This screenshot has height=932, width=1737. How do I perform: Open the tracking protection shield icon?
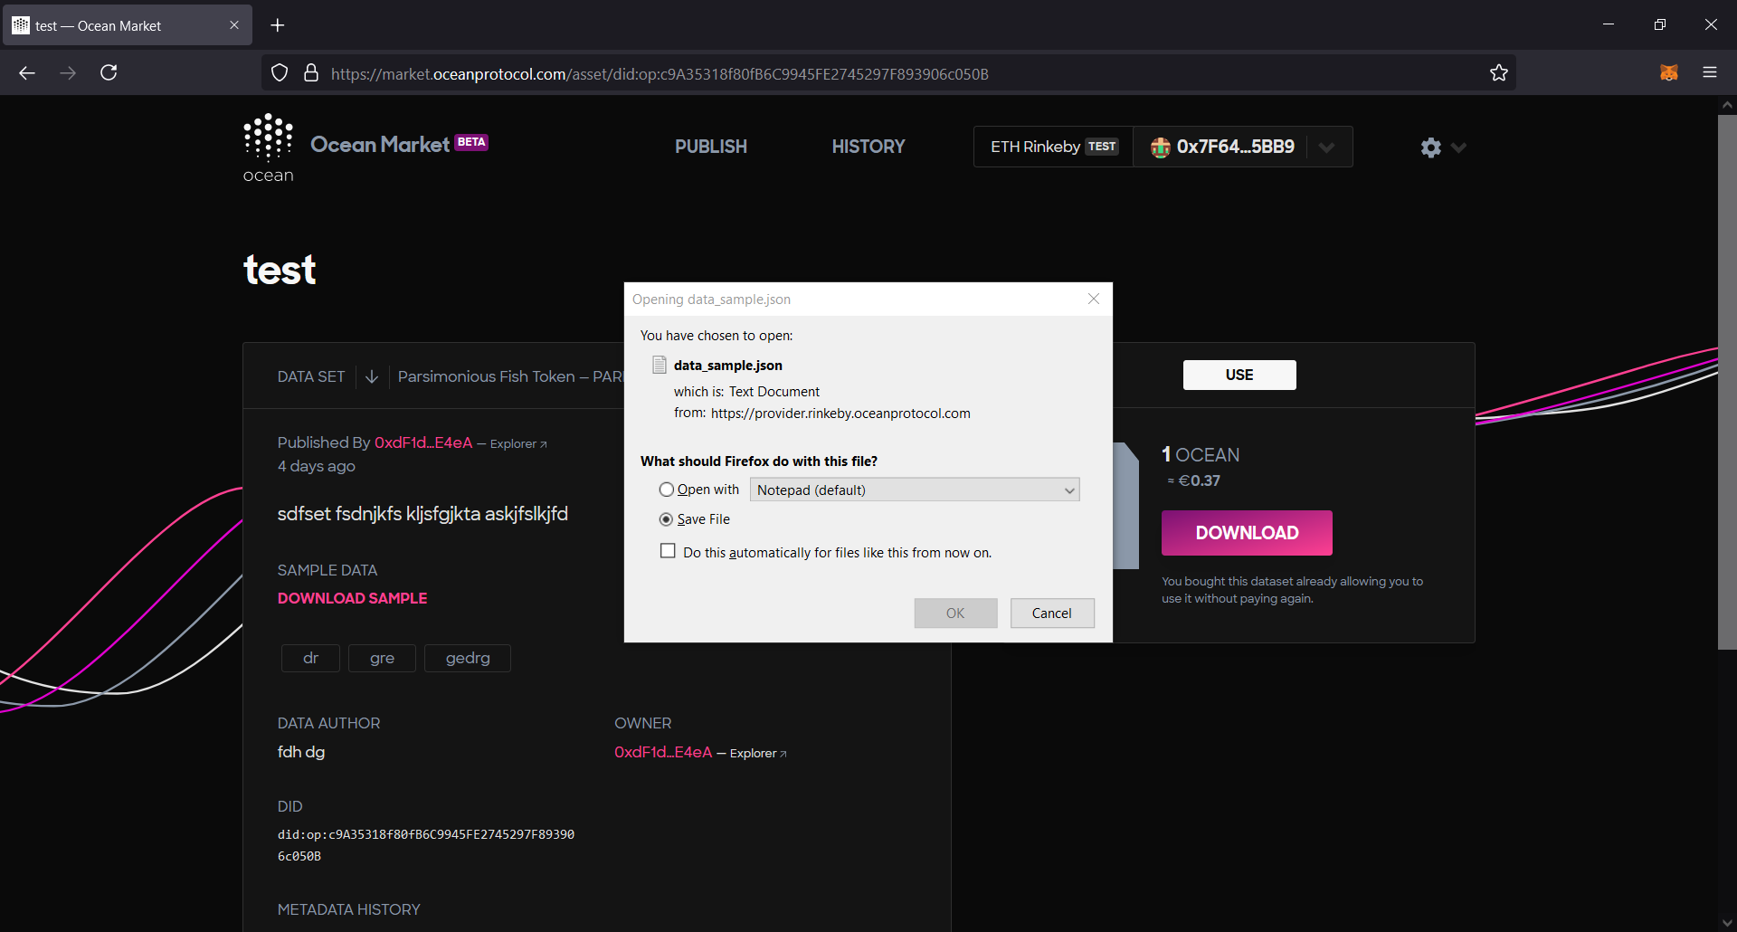(280, 73)
